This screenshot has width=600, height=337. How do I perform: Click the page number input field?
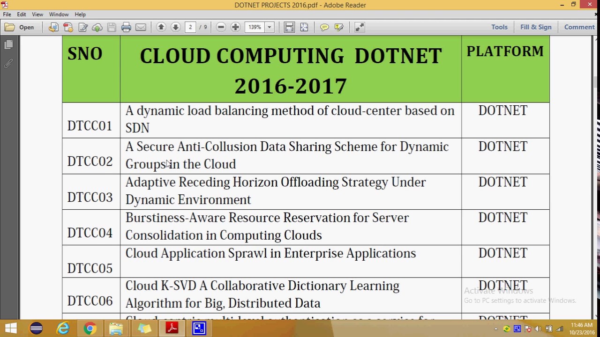pyautogui.click(x=190, y=27)
